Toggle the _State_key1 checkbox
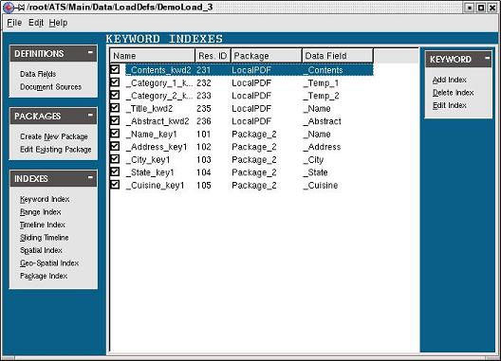This screenshot has width=501, height=361. [x=115, y=171]
